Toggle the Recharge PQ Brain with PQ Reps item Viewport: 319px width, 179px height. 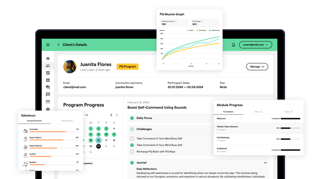coord(132,151)
